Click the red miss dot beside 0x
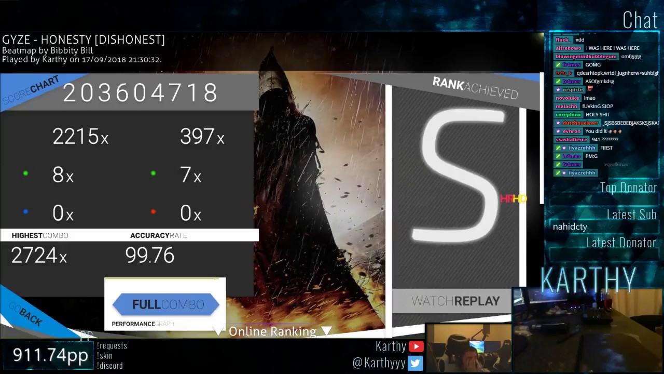Screen dimensions: 664x374 coord(153,212)
